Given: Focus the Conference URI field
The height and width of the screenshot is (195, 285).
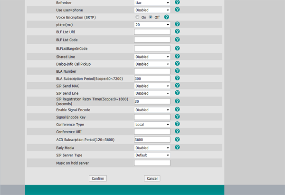Looking at the screenshot, I should click(x=152, y=132).
